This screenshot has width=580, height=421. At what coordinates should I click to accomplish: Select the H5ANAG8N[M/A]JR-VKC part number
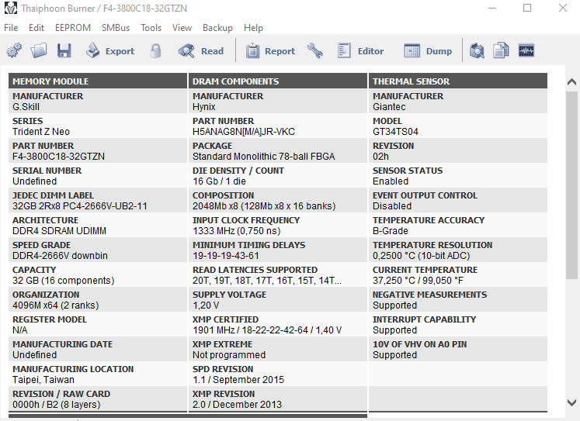tap(244, 132)
